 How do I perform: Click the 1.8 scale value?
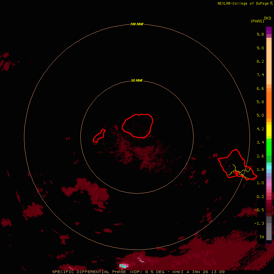pyautogui.click(x=260, y=170)
